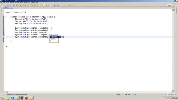
Task: Click the green Run toolbar icon
Action: point(17,5)
